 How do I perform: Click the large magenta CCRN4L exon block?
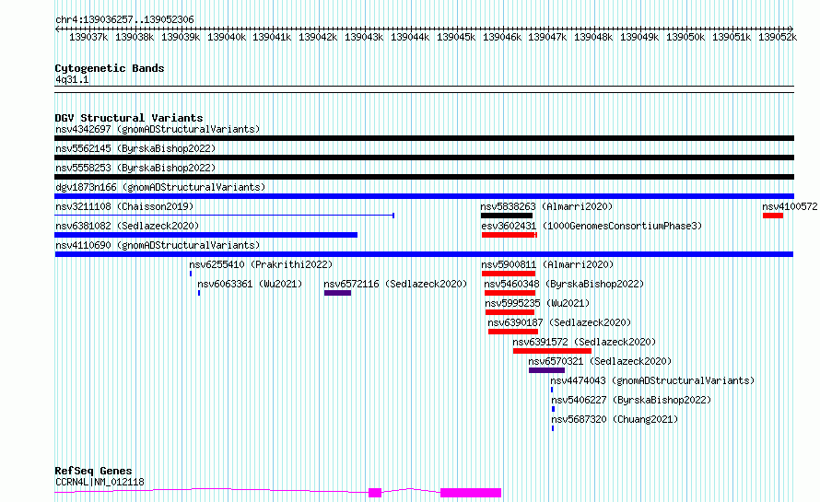click(471, 493)
